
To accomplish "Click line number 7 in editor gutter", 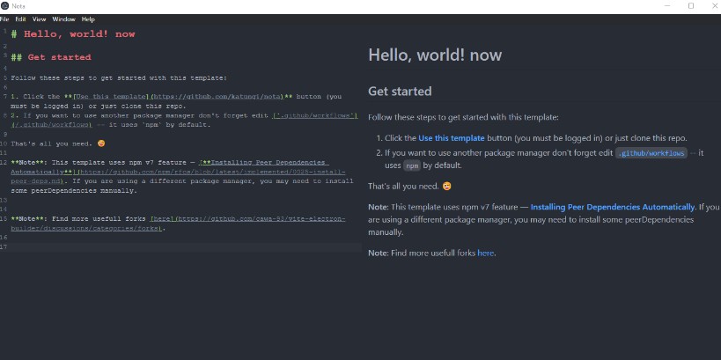I will click(4, 97).
